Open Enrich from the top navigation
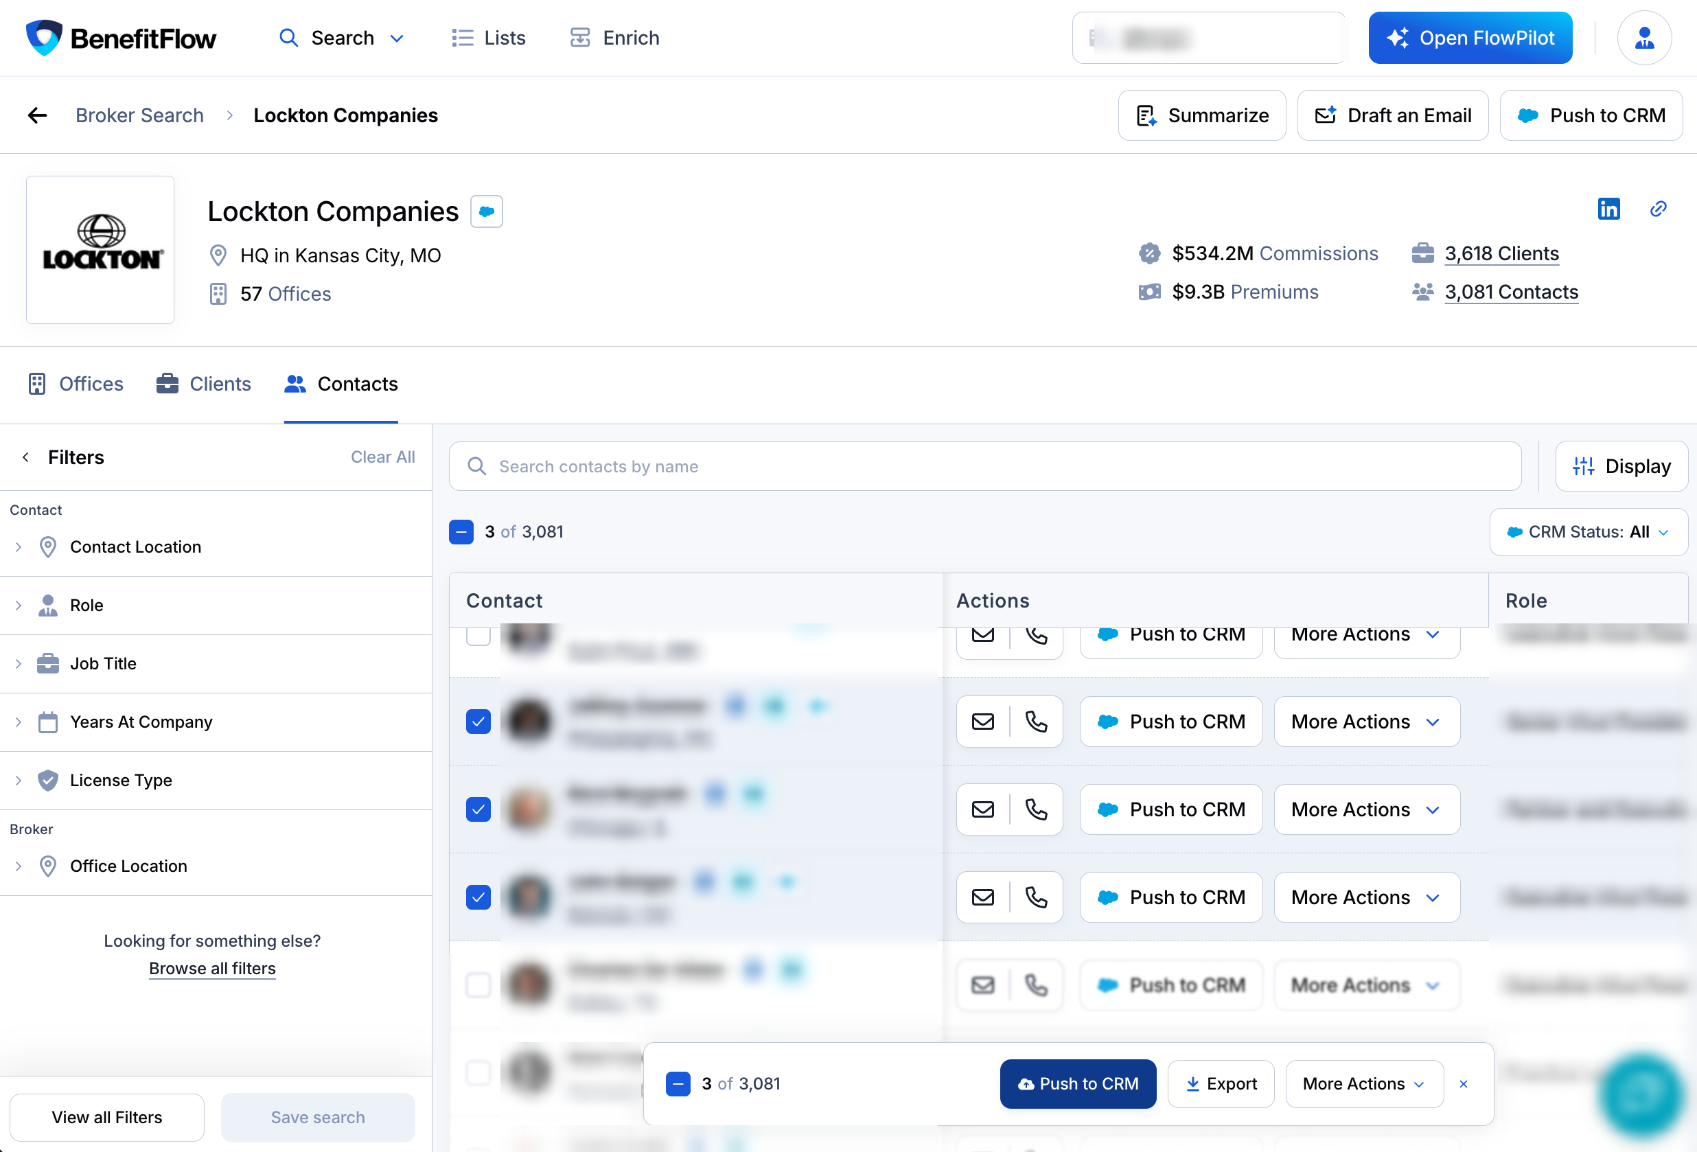This screenshot has height=1152, width=1697. tap(615, 38)
